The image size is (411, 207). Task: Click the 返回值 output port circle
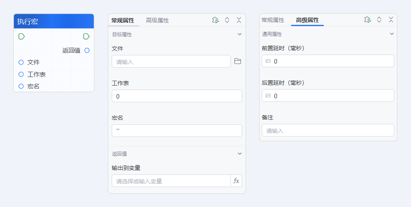(87, 50)
